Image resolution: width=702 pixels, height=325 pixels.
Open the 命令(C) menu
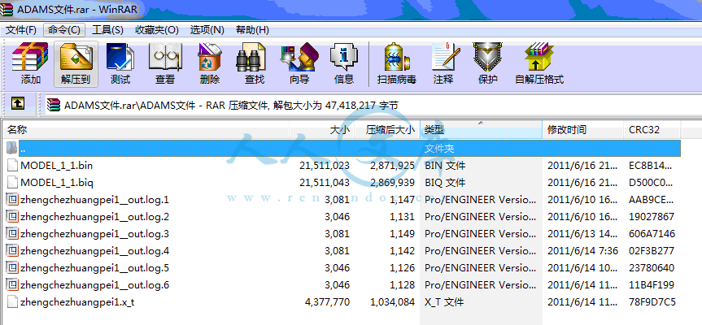coord(64,30)
